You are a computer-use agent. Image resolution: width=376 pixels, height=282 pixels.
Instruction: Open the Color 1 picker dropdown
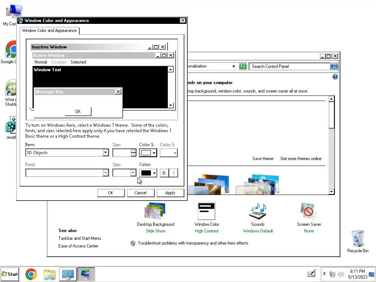pyautogui.click(x=148, y=153)
